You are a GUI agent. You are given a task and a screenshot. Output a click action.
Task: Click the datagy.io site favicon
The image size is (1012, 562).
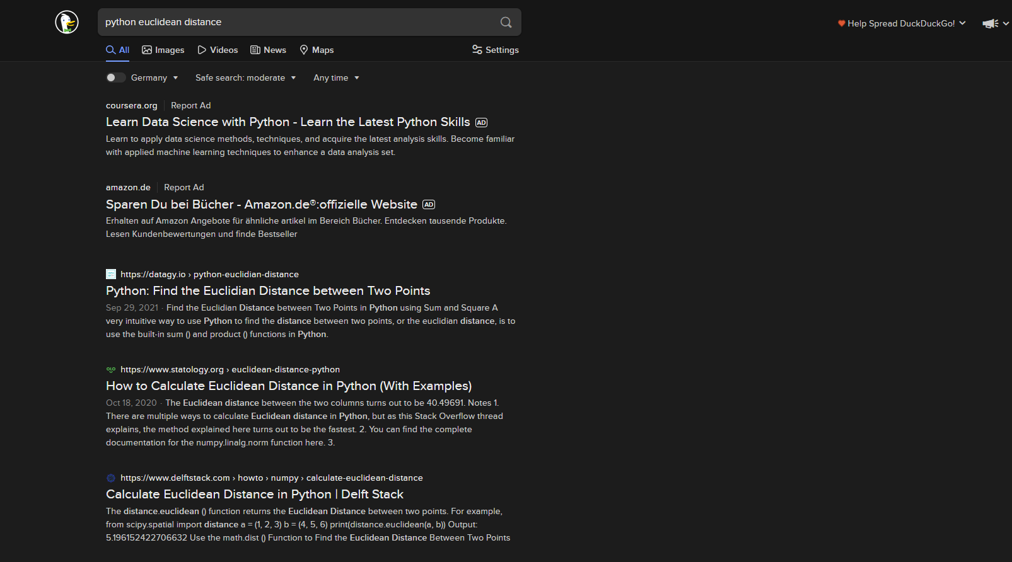coord(111,274)
